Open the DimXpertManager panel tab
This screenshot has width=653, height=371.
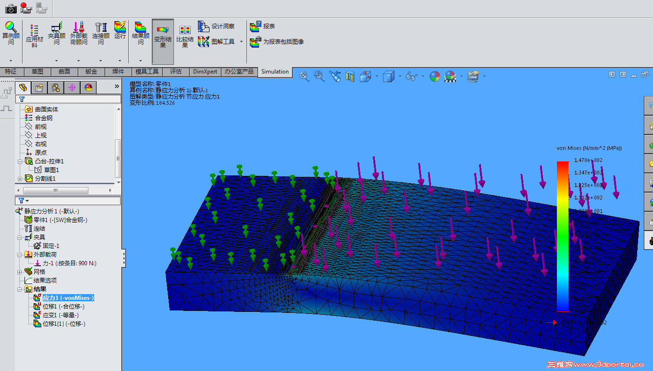(x=72, y=87)
